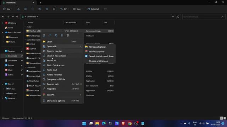This screenshot has height=127, width=227.
Task: Select Copy as path
Action: [62, 84]
